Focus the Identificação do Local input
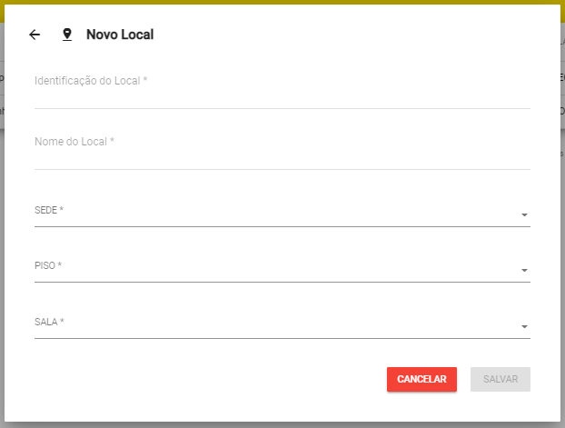Image resolution: width=565 pixels, height=428 pixels. (282, 95)
